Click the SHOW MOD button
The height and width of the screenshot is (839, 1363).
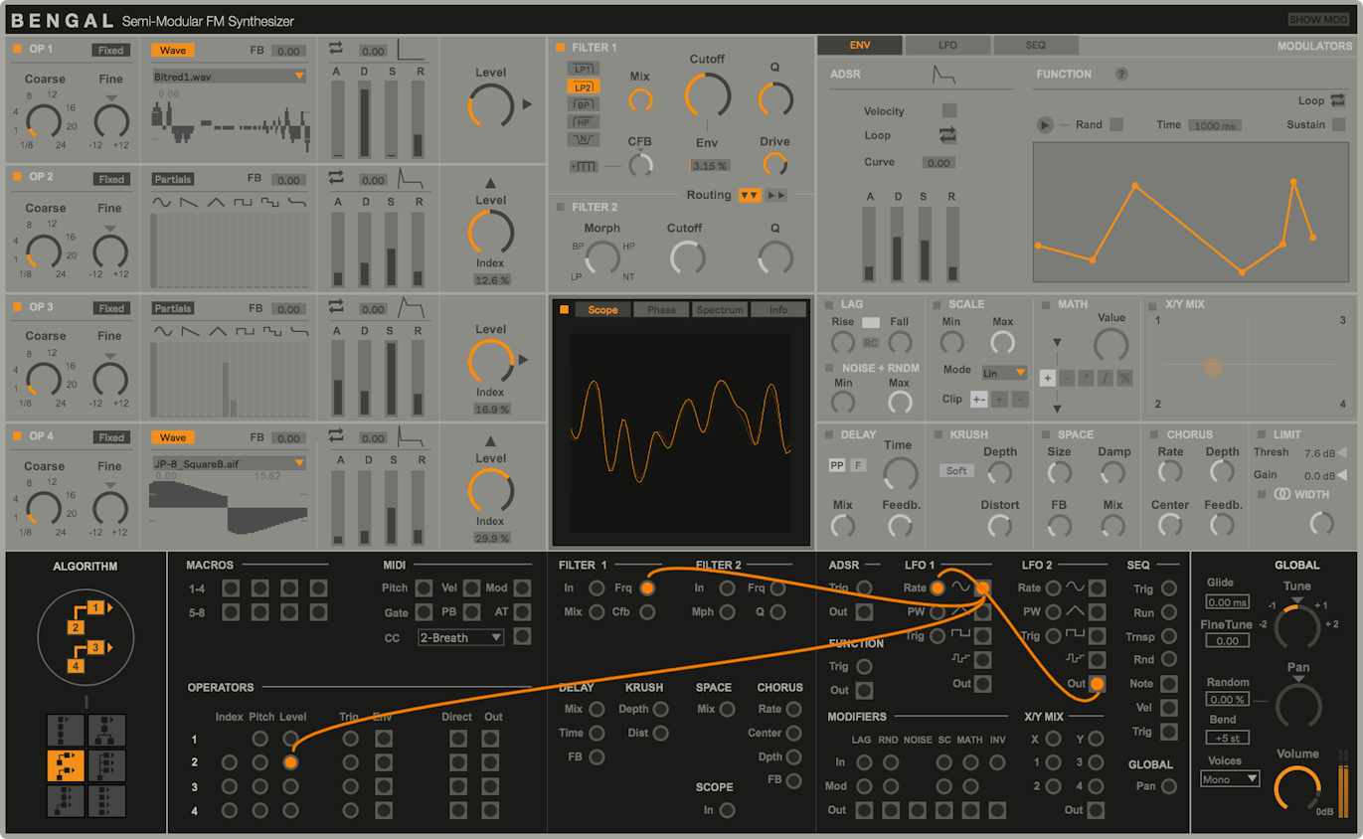point(1317,18)
